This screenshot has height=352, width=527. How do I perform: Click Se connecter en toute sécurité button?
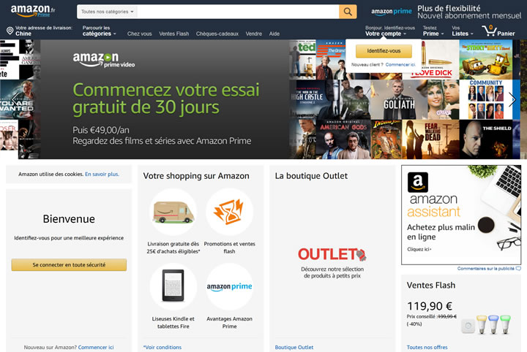[x=69, y=265]
